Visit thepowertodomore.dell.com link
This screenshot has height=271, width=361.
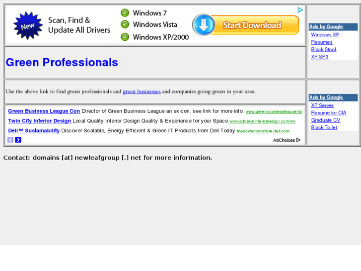click(263, 131)
